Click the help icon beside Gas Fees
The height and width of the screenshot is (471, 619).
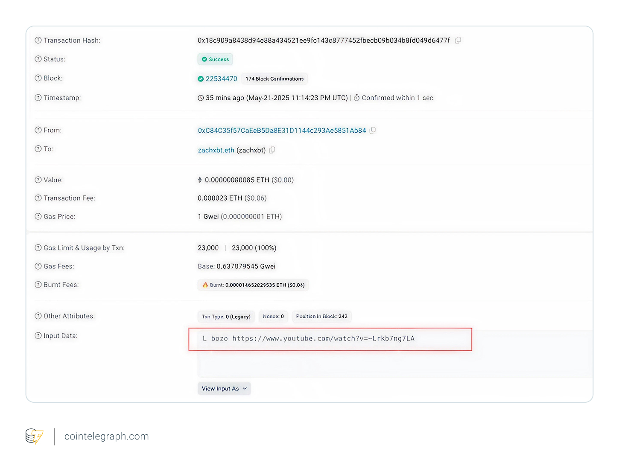[x=38, y=266]
